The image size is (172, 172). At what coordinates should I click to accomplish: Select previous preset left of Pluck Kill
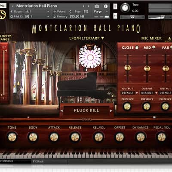pos(61,111)
